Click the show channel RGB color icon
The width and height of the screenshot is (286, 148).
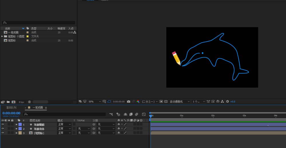(138, 102)
